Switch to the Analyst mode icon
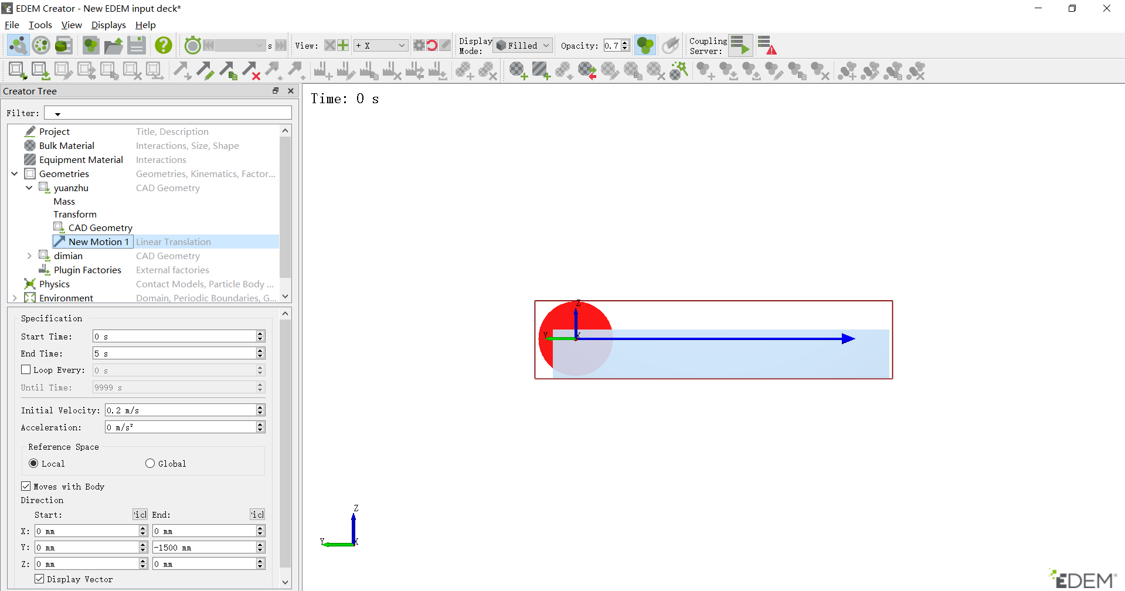 (63, 45)
